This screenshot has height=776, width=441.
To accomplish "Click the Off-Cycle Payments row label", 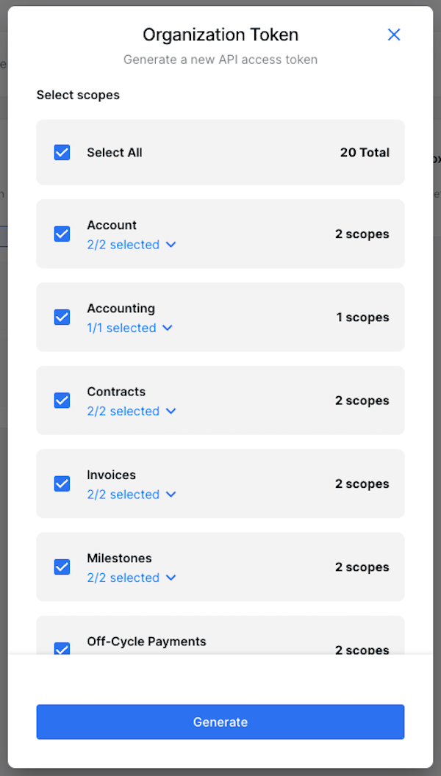I will (146, 642).
